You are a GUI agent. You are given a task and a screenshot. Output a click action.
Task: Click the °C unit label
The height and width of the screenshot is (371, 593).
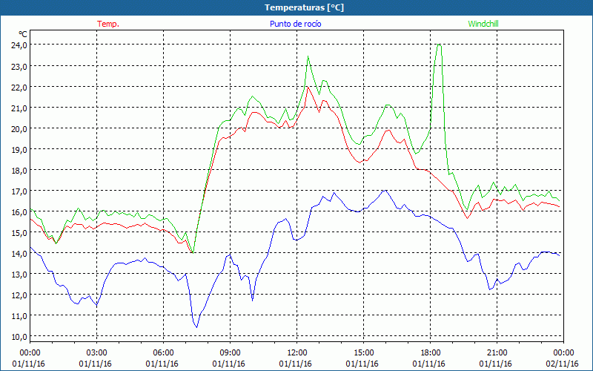coord(23,34)
